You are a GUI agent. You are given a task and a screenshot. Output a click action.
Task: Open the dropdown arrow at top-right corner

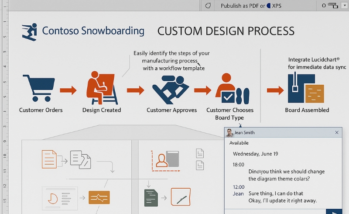tap(345, 5)
